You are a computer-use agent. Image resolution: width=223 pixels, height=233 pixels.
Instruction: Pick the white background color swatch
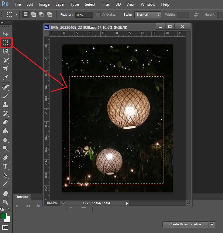[8, 220]
